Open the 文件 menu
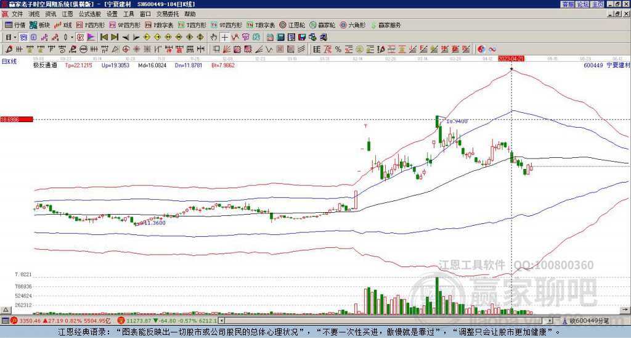631x338 pixels. pos(17,14)
